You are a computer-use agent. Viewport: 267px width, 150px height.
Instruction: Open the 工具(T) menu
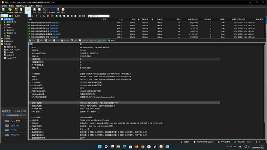point(31,6)
